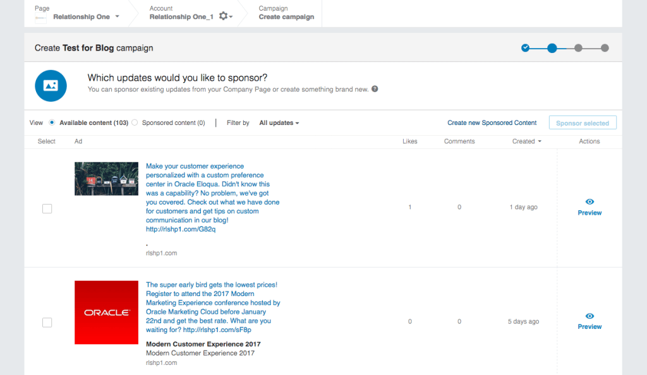
Task: Click the page logo icon in the breadcrumb
Action: [x=40, y=16]
